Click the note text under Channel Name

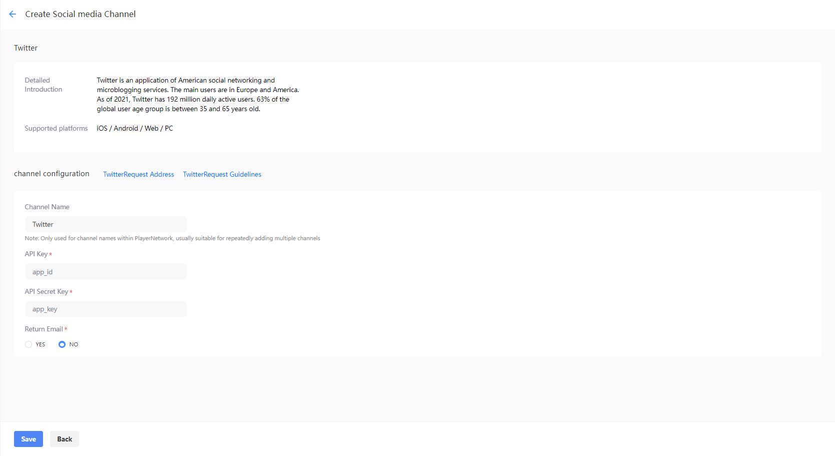tap(173, 238)
